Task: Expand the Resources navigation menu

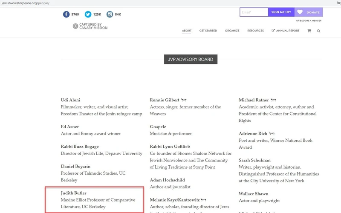Action: click(x=255, y=31)
